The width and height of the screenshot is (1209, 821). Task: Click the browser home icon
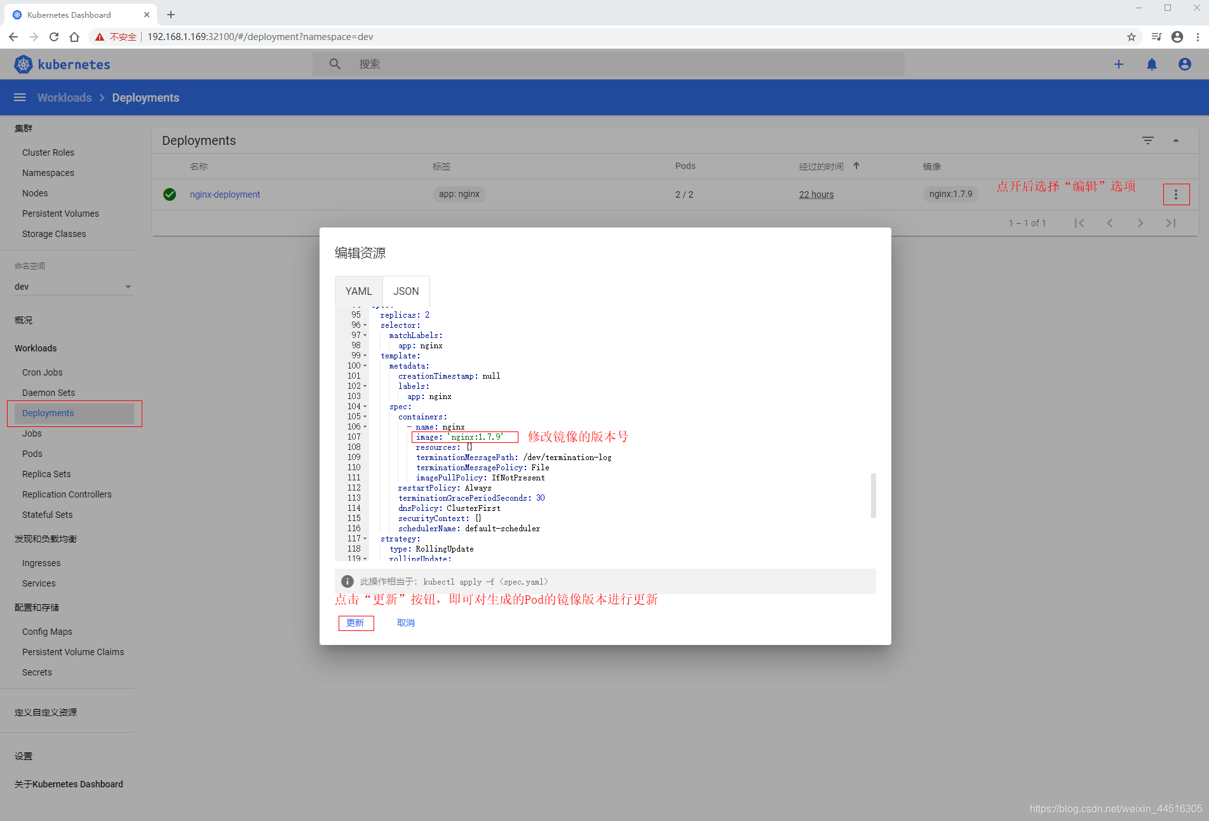[74, 37]
